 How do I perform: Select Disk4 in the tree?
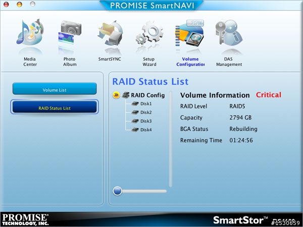tap(146, 130)
